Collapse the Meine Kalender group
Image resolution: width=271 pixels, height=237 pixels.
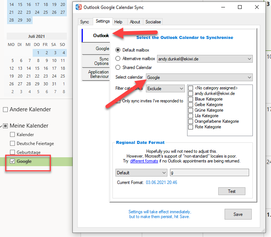click(1, 126)
